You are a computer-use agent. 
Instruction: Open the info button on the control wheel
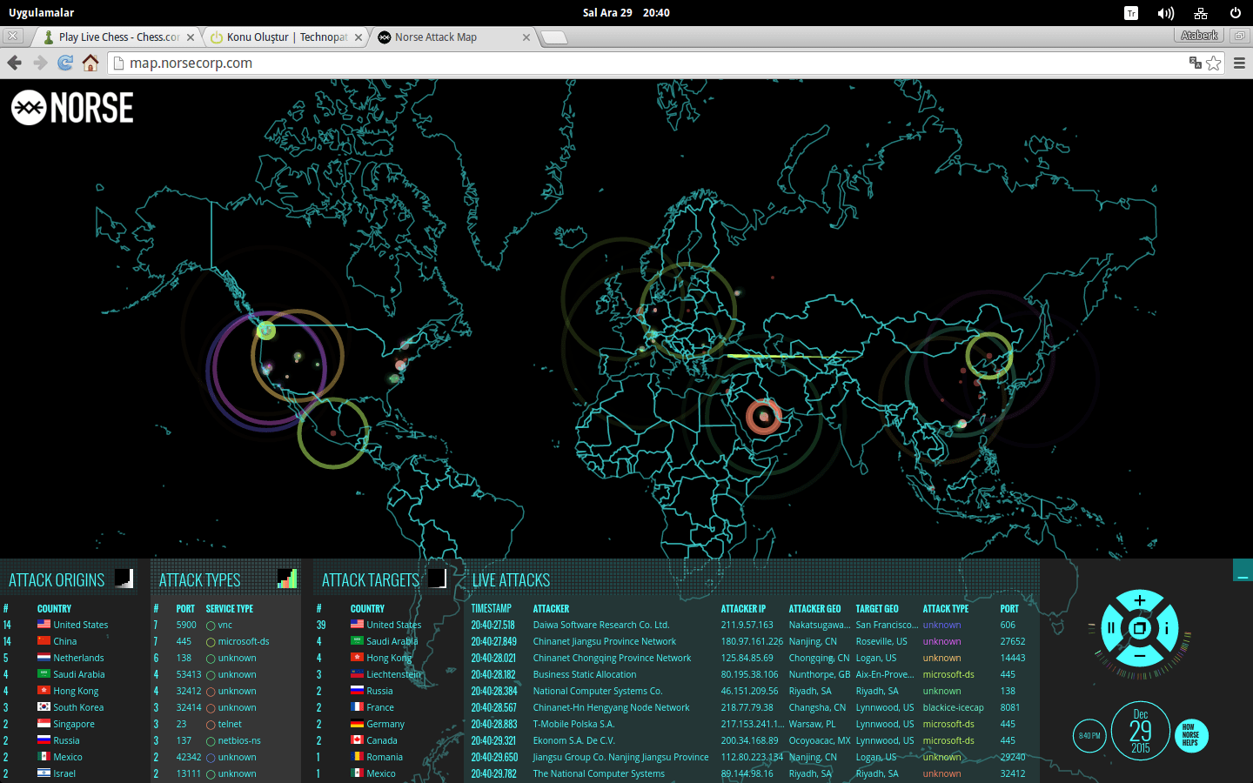[1167, 628]
